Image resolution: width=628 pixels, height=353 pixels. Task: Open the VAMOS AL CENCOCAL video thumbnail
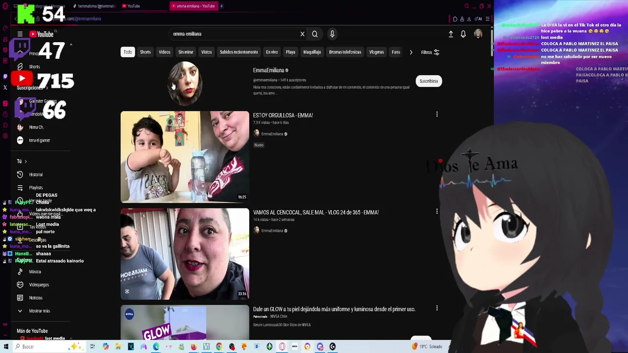tap(185, 254)
